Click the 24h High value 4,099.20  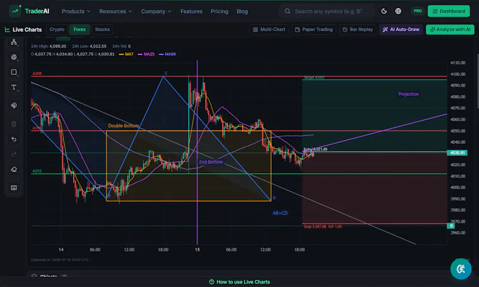pyautogui.click(x=57, y=46)
